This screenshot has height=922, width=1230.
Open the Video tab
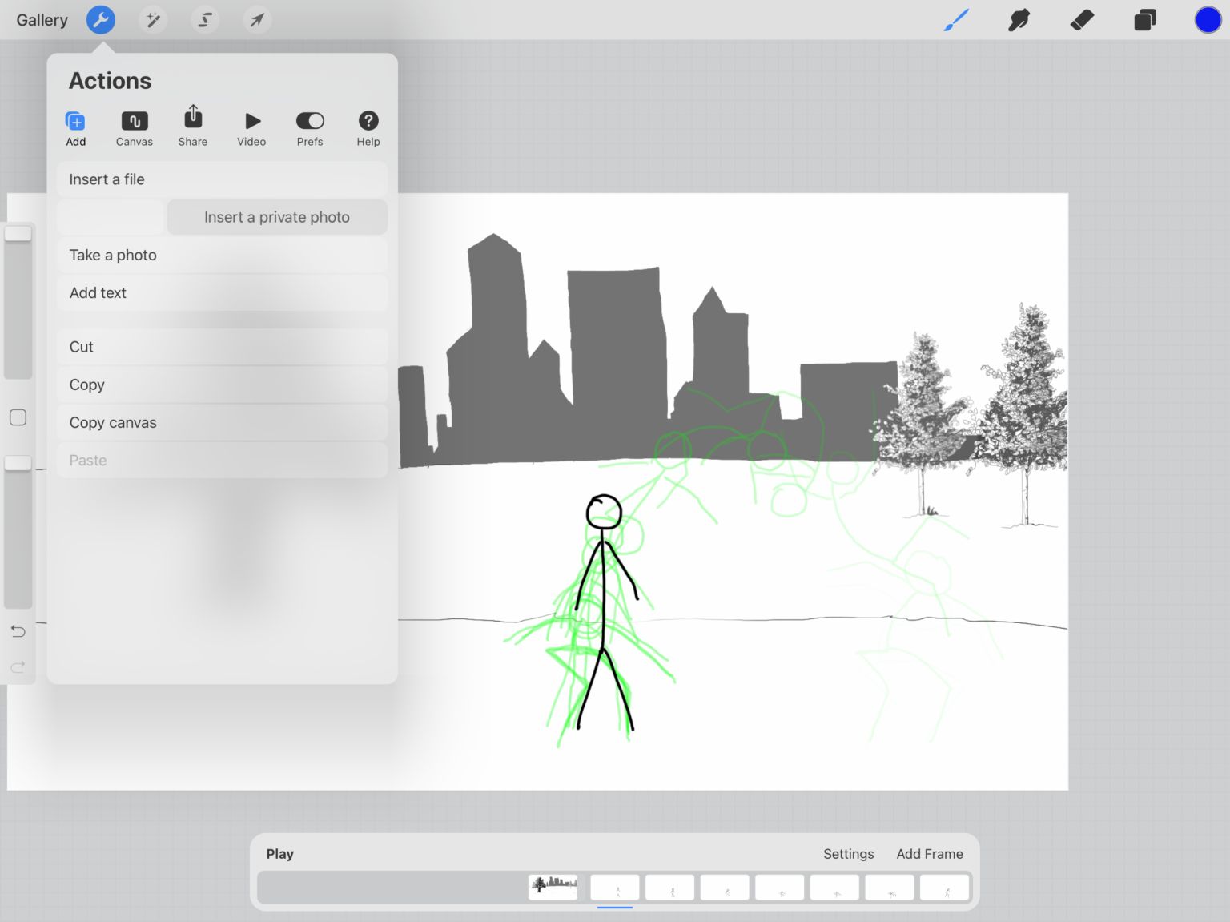251,128
